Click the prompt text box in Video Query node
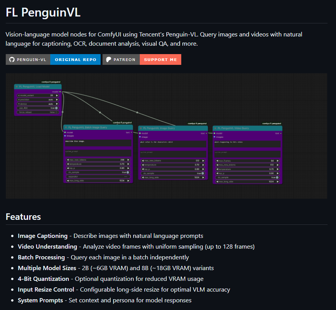 (x=248, y=144)
